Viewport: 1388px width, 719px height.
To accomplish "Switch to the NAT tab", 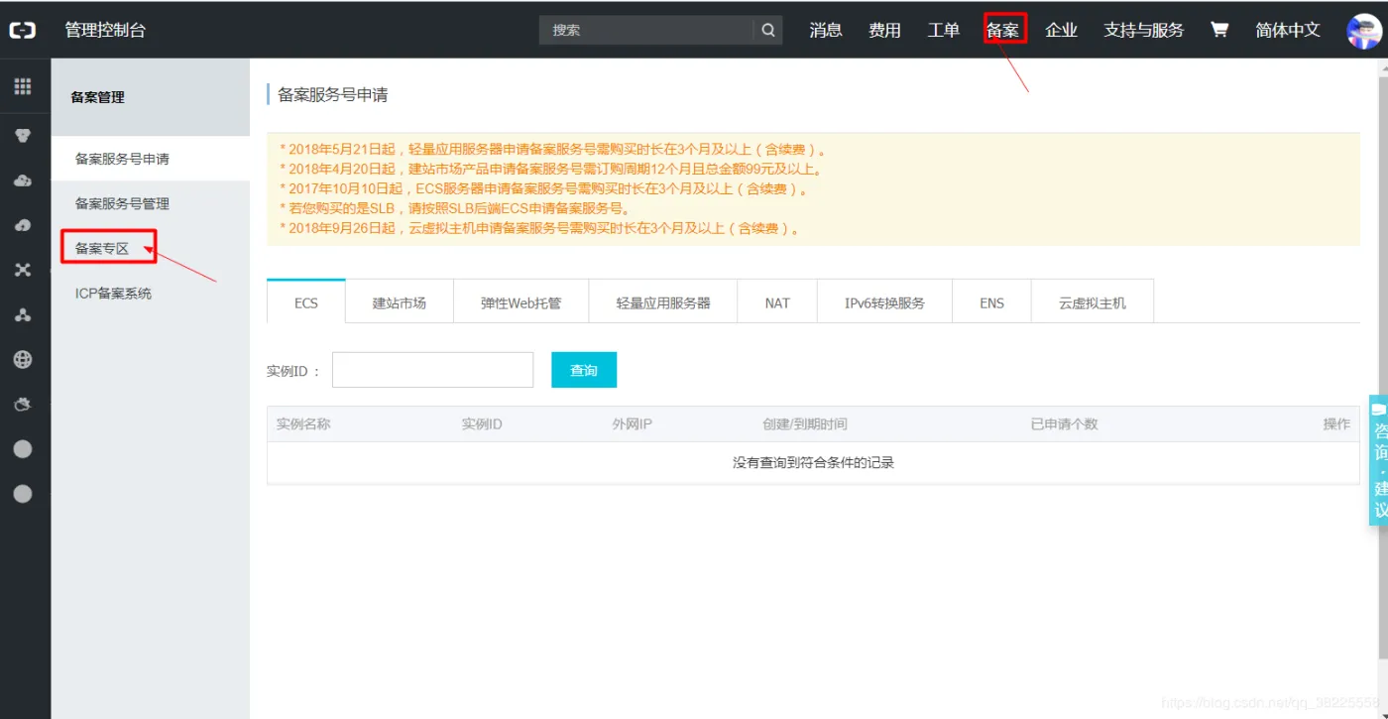I will pyautogui.click(x=777, y=302).
